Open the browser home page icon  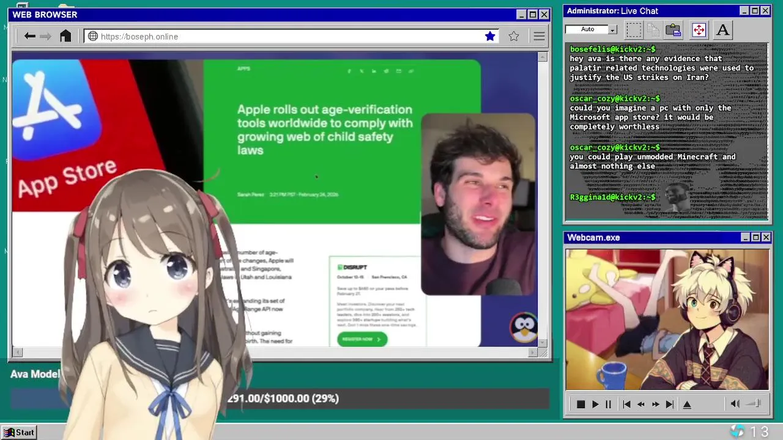click(x=65, y=36)
